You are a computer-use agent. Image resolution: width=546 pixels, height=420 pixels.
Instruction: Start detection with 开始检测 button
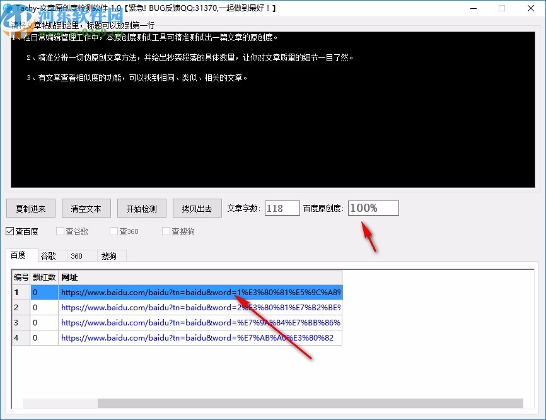[141, 208]
